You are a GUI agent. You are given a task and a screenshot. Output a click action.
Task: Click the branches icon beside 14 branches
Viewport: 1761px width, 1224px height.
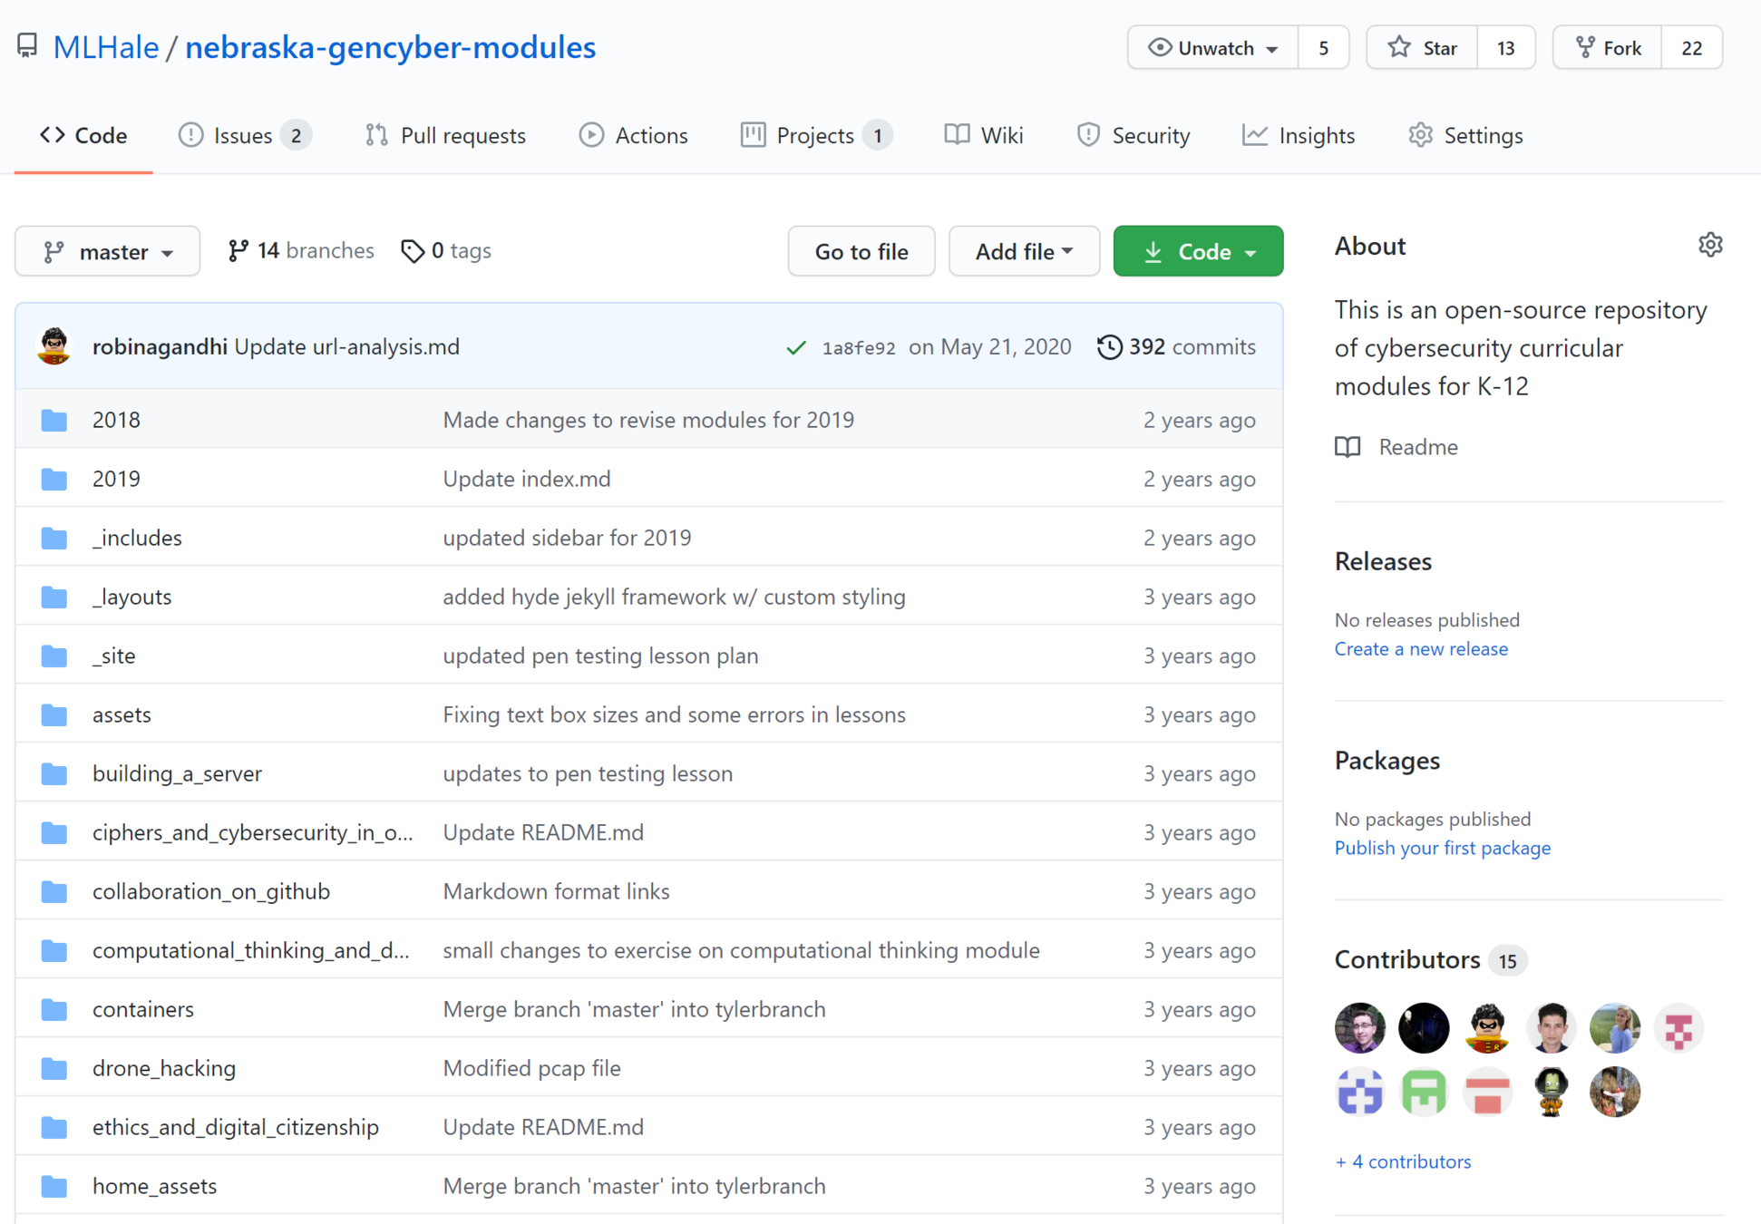238,251
